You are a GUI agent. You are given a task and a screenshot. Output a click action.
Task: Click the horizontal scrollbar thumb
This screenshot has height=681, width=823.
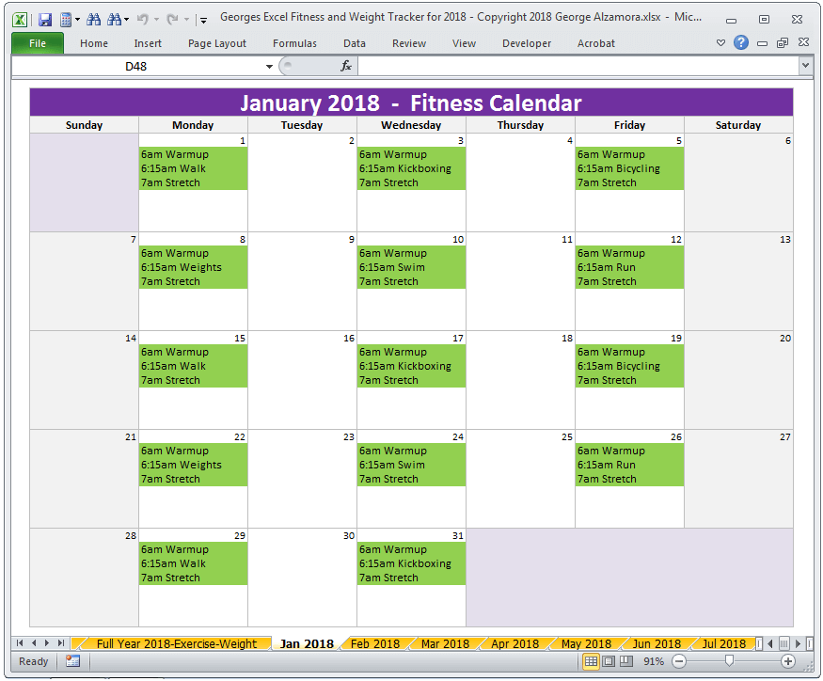(784, 643)
